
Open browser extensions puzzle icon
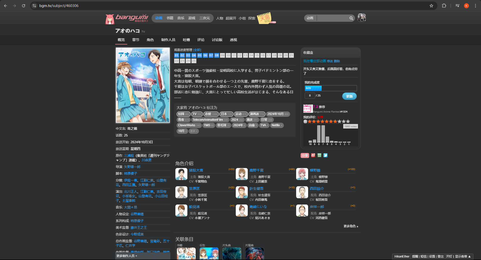[x=444, y=6]
